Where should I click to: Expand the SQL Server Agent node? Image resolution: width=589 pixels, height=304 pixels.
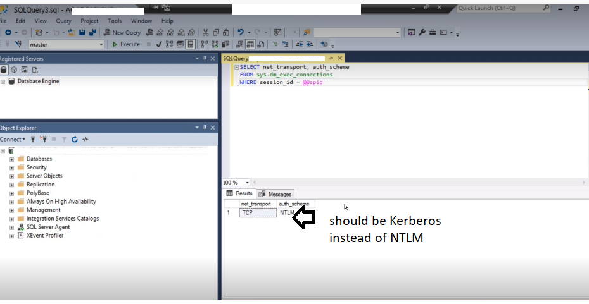pyautogui.click(x=11, y=227)
